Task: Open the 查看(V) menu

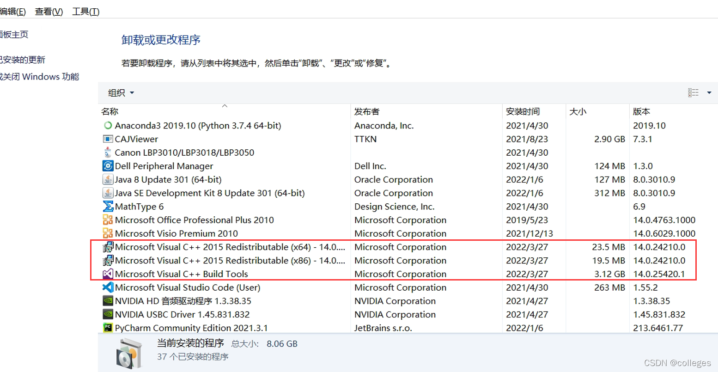Action: point(49,12)
